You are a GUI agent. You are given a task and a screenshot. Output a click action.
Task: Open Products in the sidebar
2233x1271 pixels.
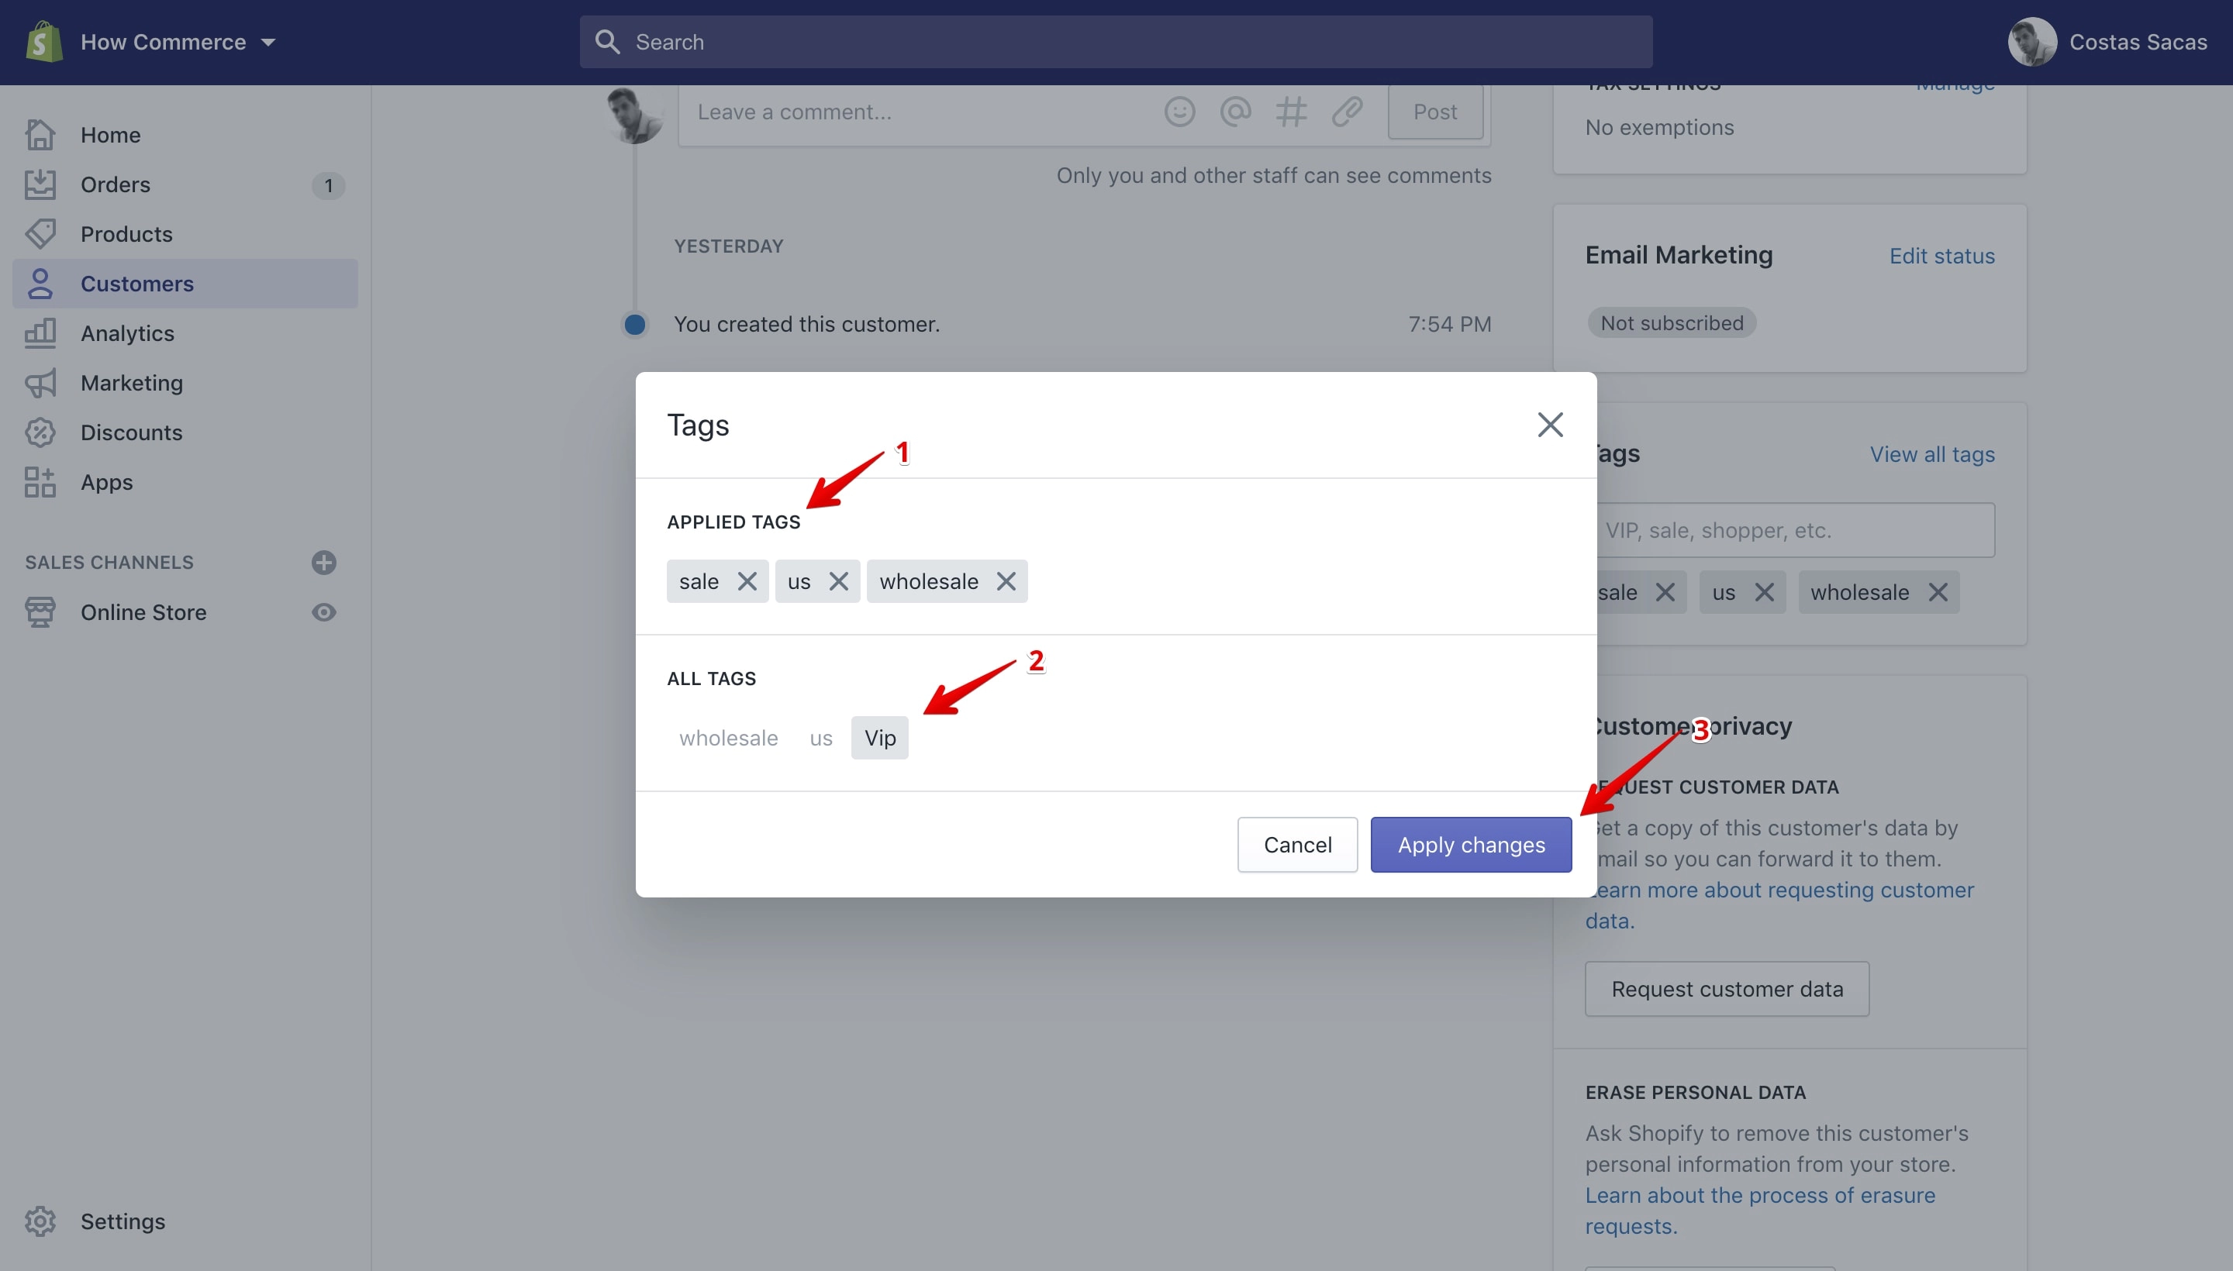(185, 234)
